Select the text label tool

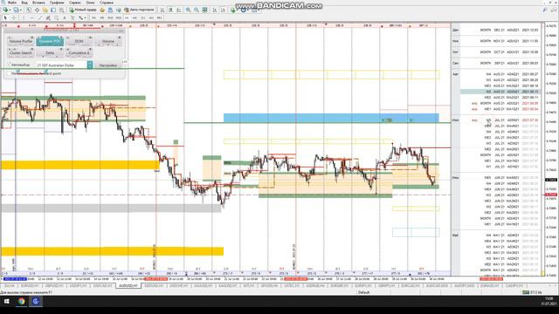point(72,17)
